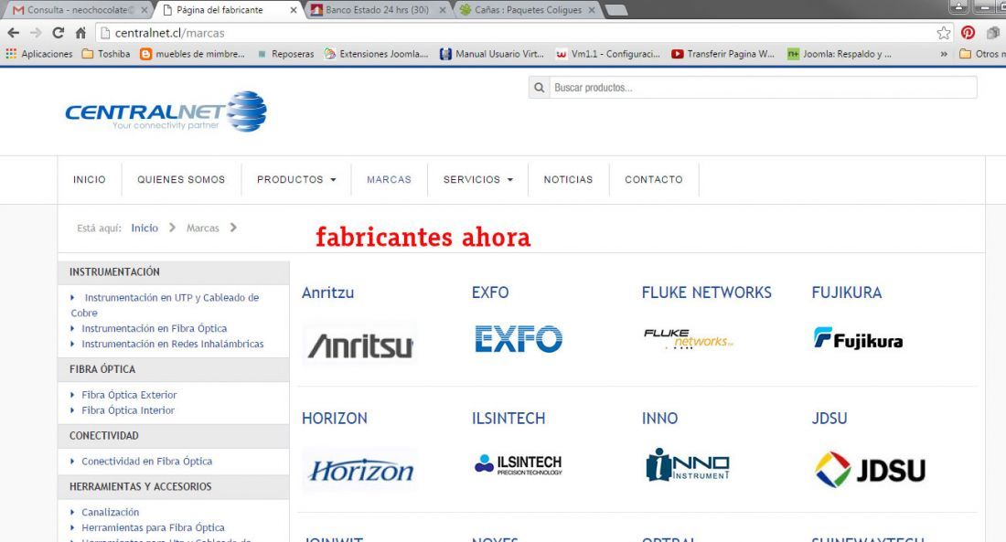Open the Vm1.1 Configuraci bookmark
This screenshot has height=542, width=1006.
608,54
